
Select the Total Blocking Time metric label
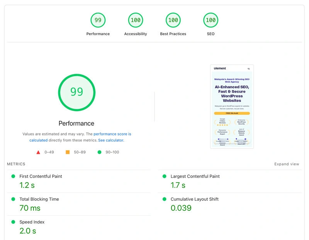pyautogui.click(x=39, y=199)
